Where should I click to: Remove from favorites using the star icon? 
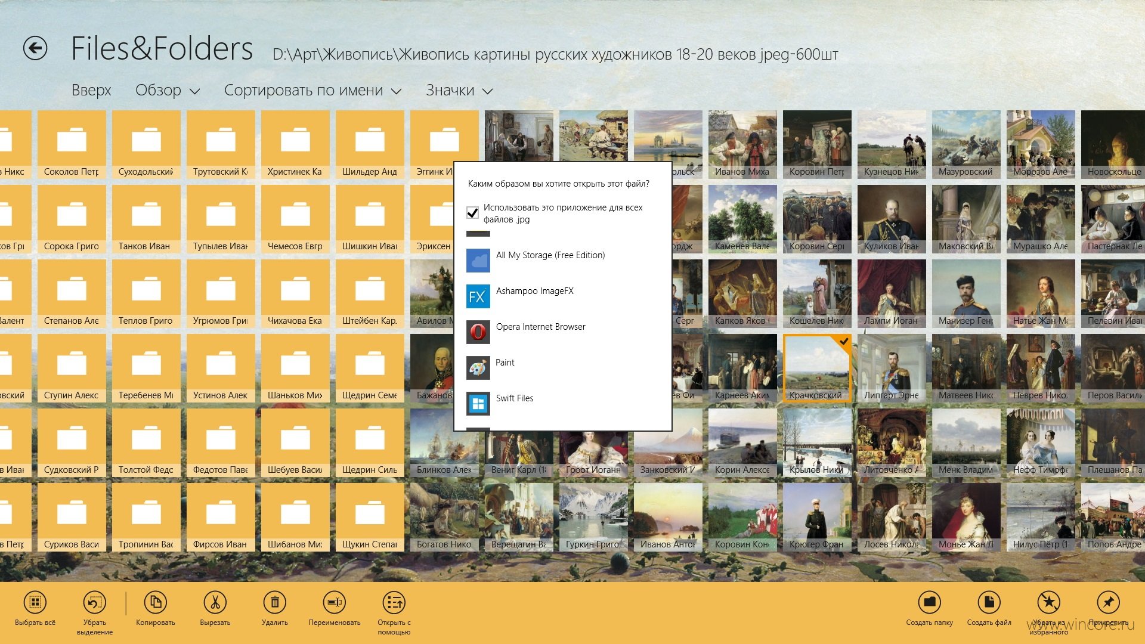tap(1049, 602)
